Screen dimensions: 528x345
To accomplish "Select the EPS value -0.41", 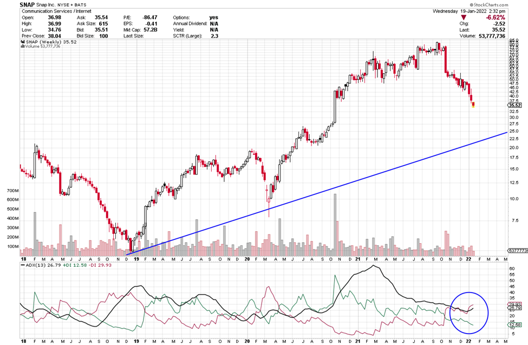I will [152, 24].
